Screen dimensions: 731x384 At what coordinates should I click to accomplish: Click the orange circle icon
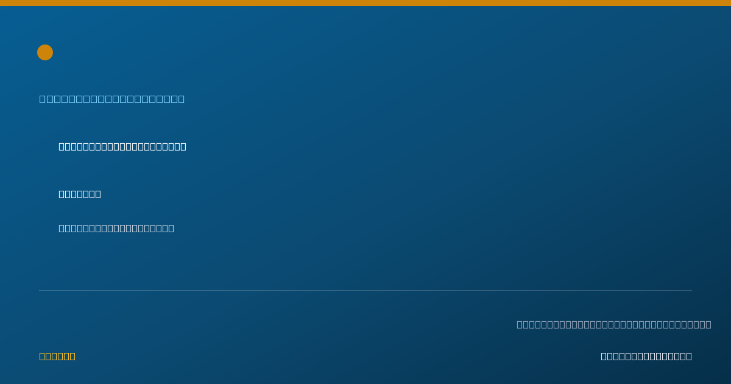pos(45,52)
